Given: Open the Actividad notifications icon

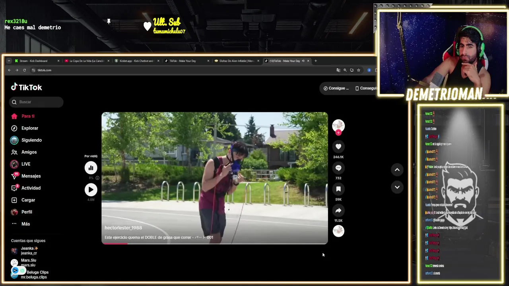Looking at the screenshot, I should [x=14, y=188].
